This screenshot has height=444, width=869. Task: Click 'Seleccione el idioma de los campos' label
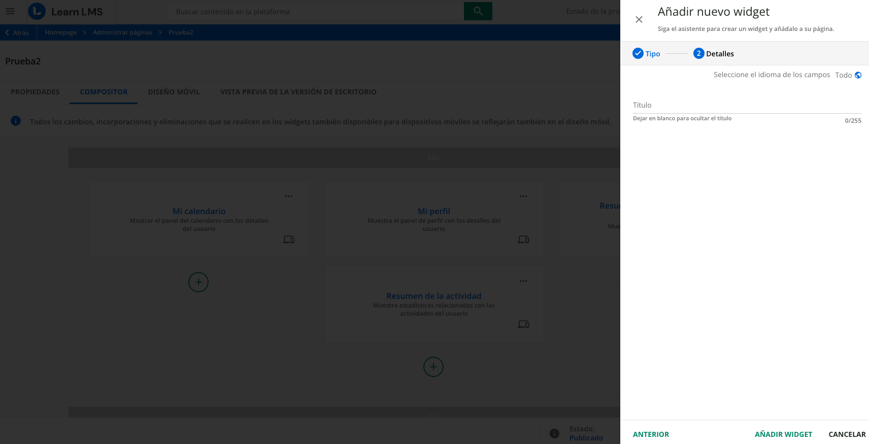[772, 75]
